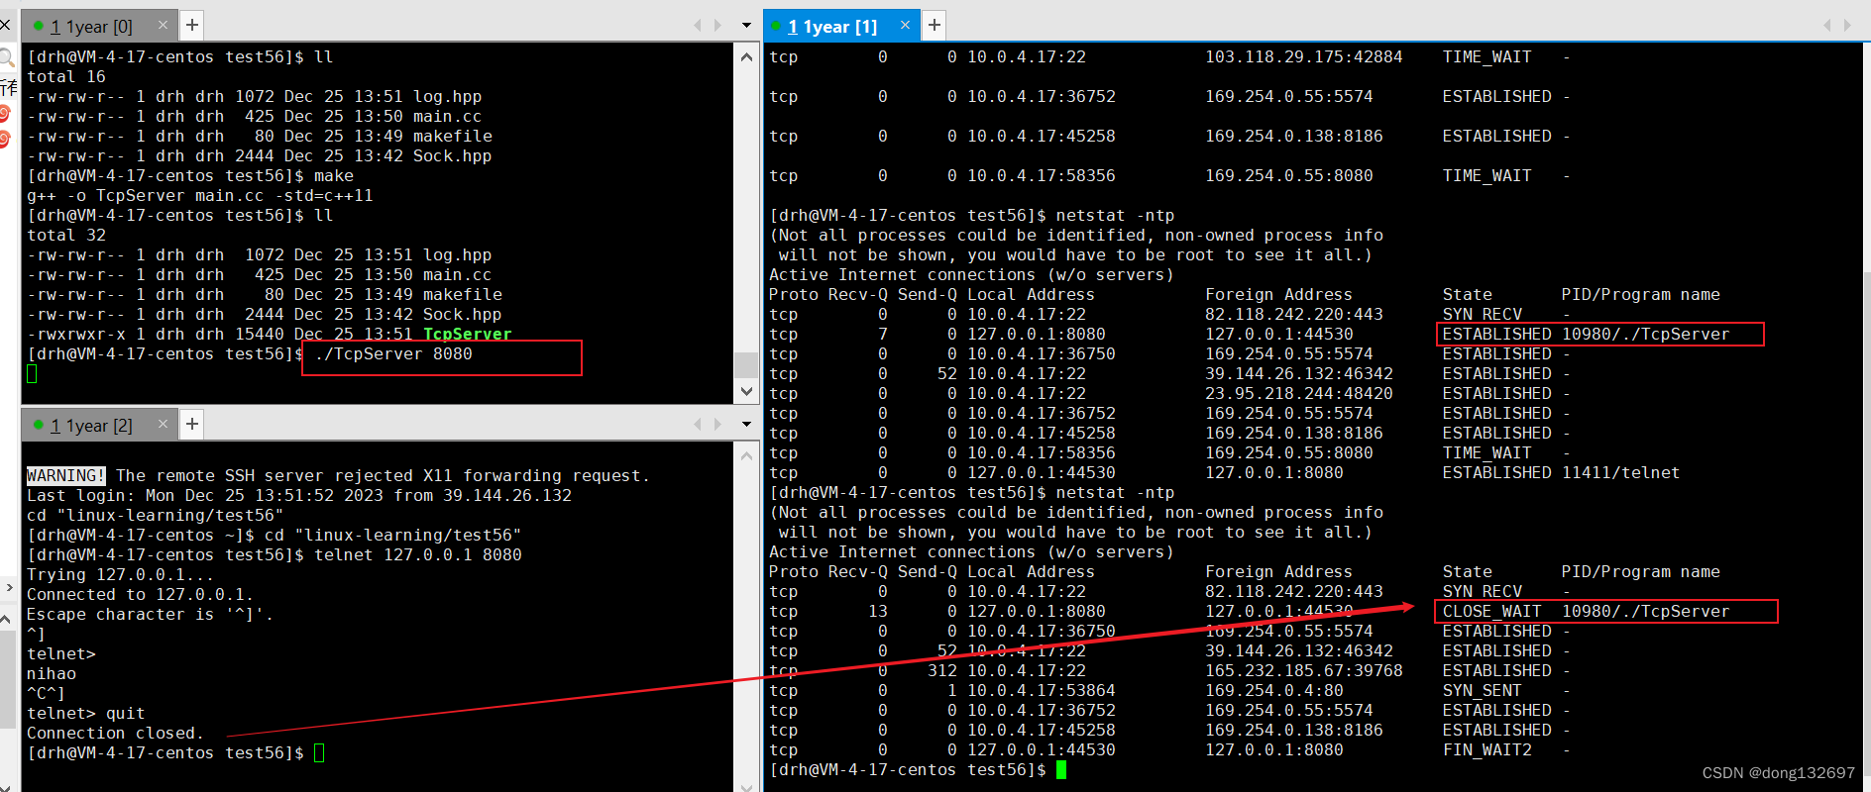
Task: Close the 1year [0] tab
Action: (x=164, y=24)
